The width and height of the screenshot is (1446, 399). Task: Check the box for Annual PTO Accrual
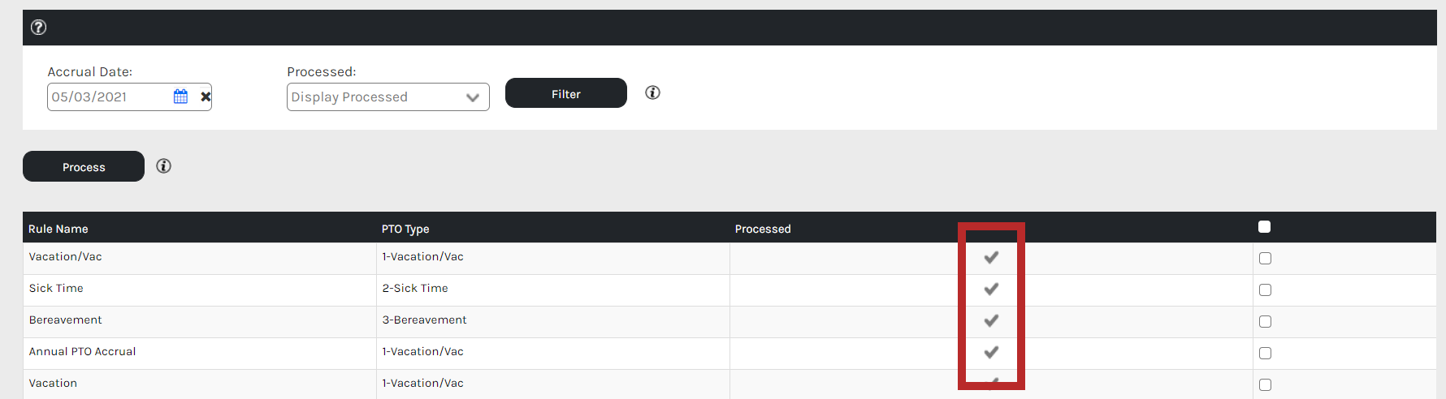1265,354
